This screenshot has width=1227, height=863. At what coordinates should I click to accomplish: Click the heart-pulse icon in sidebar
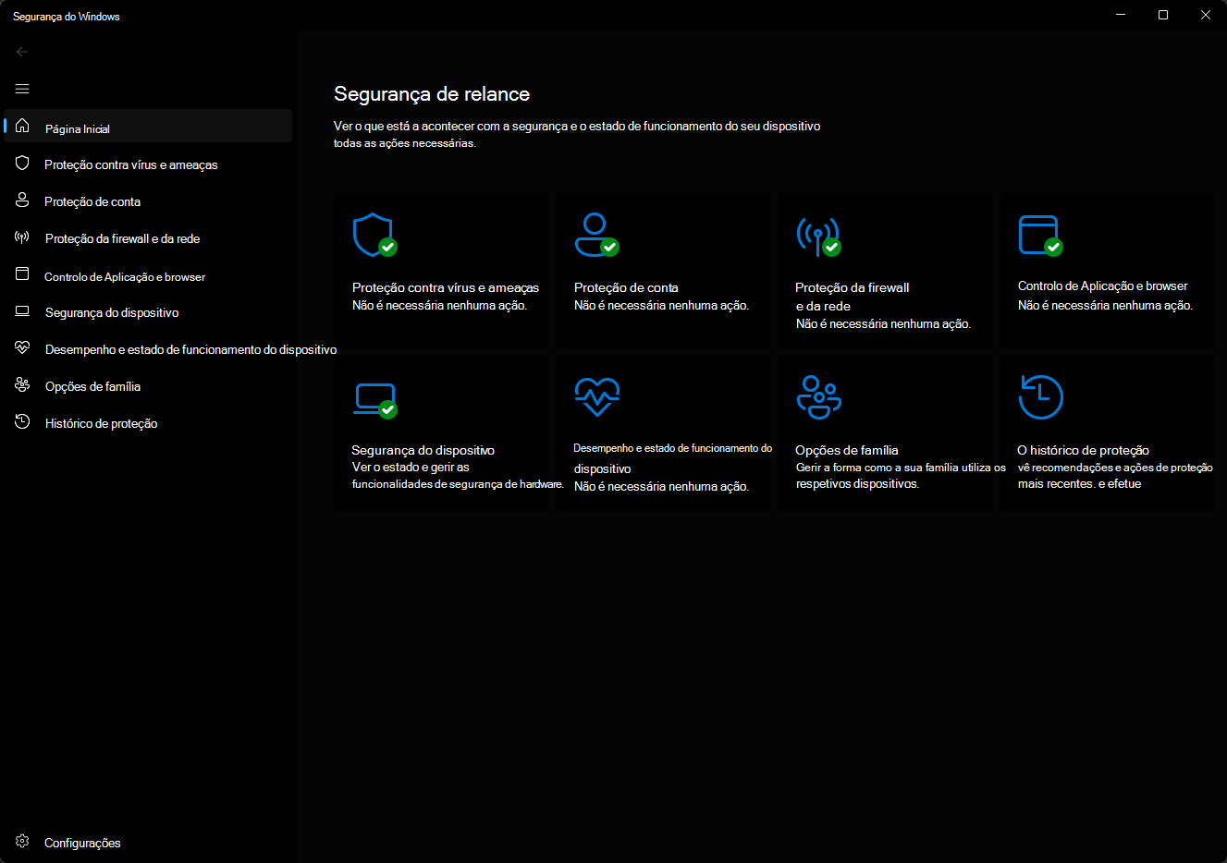point(22,347)
